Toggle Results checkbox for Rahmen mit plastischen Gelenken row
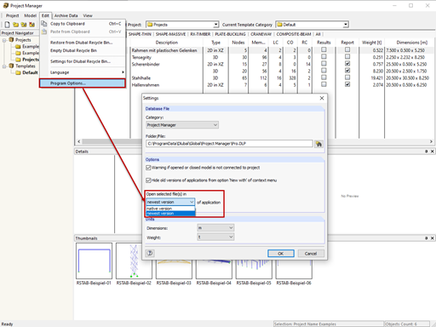 tap(324, 49)
